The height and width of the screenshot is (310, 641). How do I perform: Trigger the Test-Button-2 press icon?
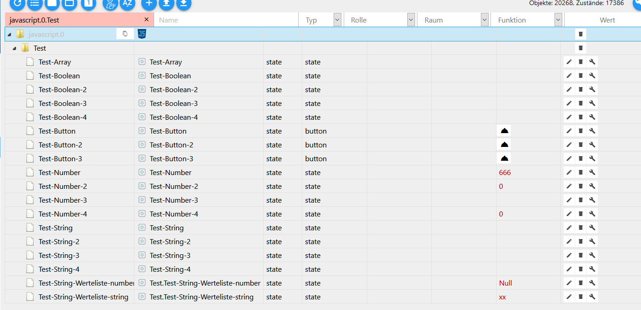(x=504, y=145)
